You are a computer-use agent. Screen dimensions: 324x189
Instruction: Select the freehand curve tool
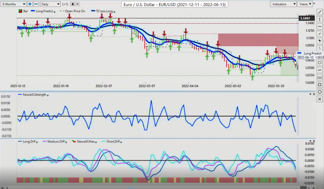320,70
